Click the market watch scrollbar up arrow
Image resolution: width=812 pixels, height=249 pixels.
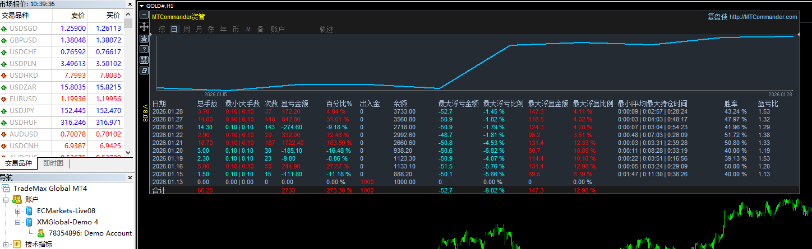tap(128, 15)
